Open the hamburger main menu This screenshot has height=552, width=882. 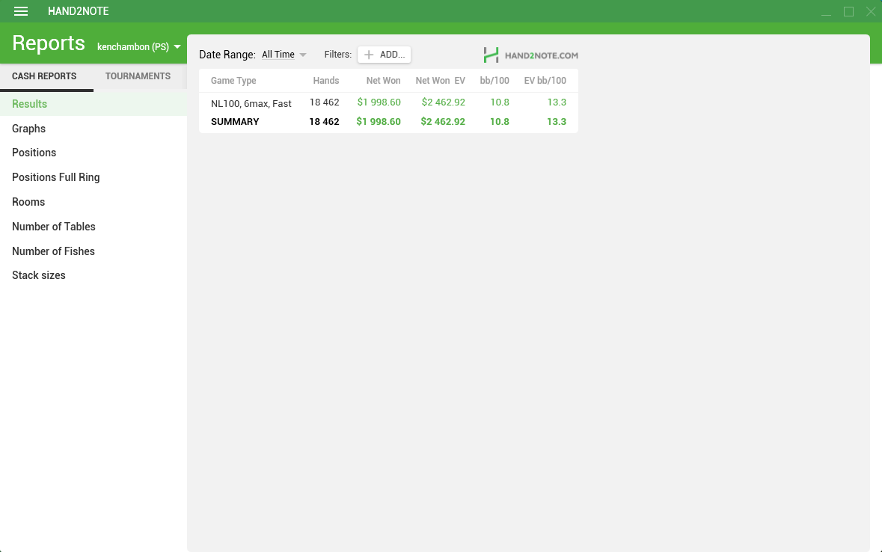(21, 11)
